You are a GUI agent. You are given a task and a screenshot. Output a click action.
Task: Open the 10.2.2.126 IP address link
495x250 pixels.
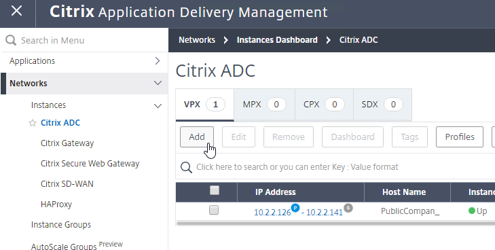coord(272,213)
